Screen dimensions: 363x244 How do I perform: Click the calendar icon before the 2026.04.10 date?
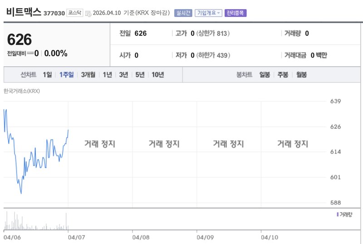(x=88, y=14)
